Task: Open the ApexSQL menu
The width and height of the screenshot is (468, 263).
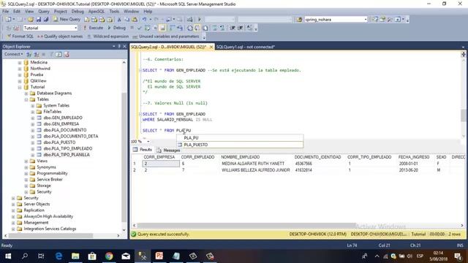Action: pyautogui.click(x=97, y=12)
